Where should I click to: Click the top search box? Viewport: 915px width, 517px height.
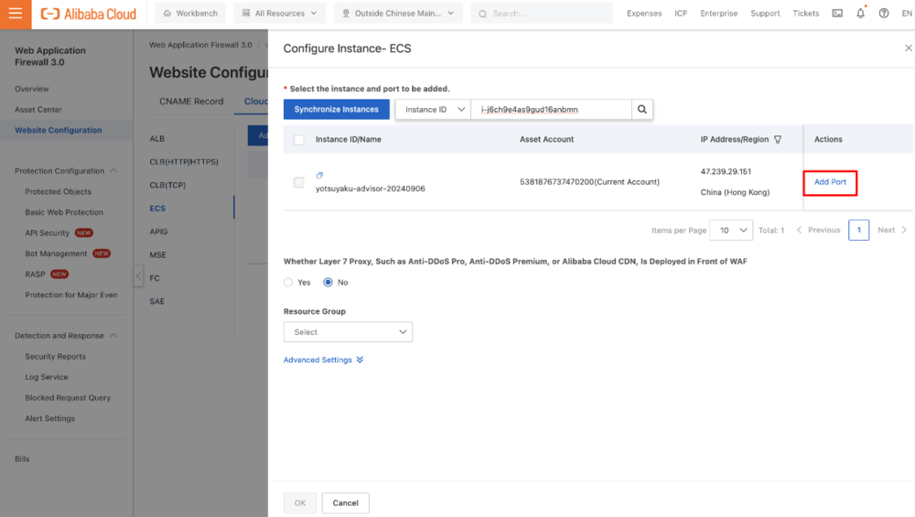[x=542, y=14]
